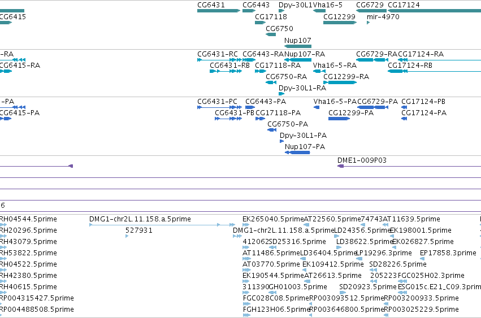Click the CG12299-RA transcript label
This screenshot has width=481, height=318.
point(346,77)
